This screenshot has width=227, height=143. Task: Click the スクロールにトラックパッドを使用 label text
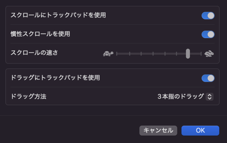(x=58, y=15)
